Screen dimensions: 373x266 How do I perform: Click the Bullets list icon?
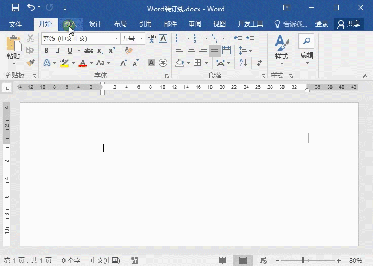pos(180,38)
